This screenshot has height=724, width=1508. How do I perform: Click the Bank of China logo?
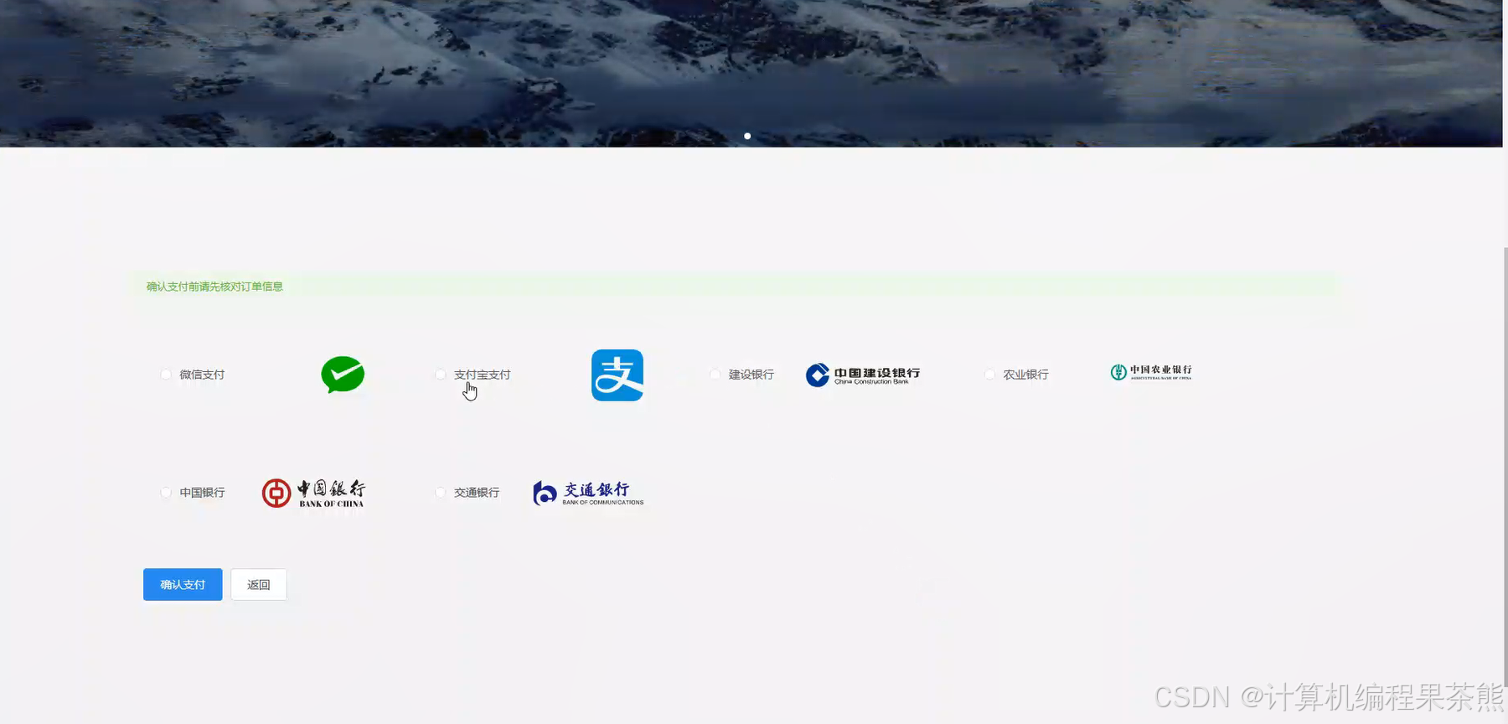(313, 494)
